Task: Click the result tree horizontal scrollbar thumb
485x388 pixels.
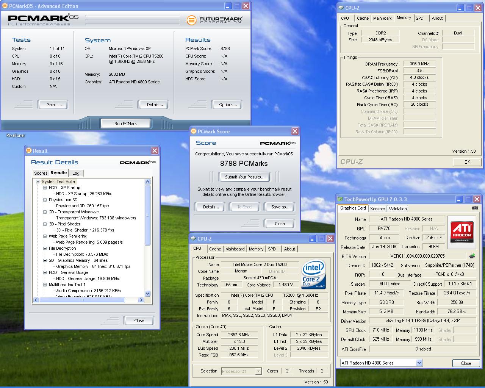Action: point(82,300)
